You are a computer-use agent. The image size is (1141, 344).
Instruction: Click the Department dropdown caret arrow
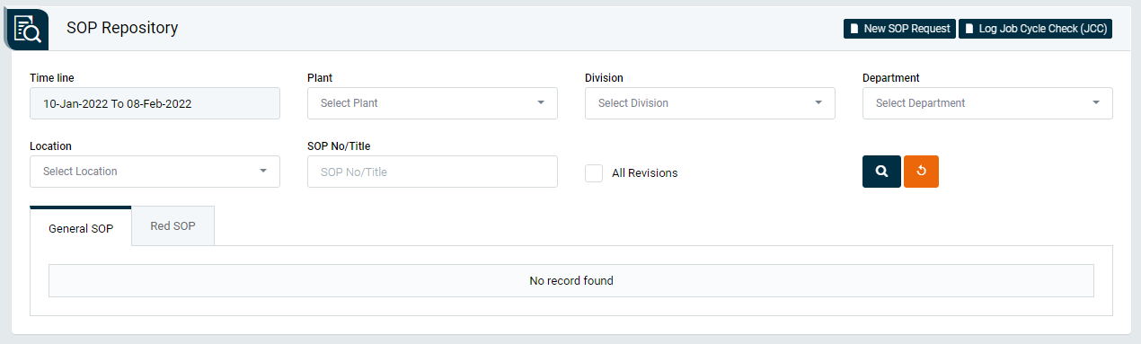1096,102
